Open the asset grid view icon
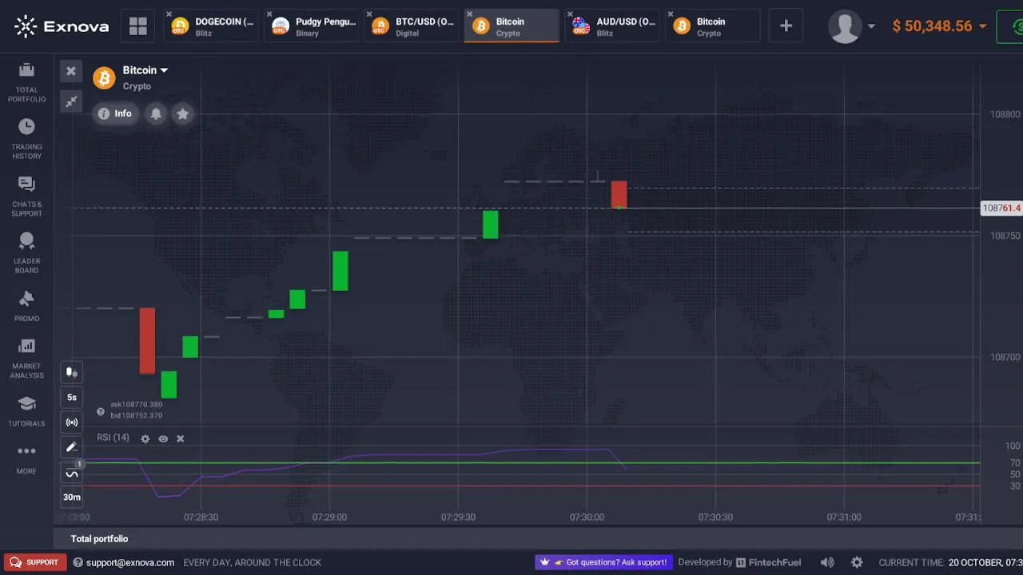Image resolution: width=1023 pixels, height=575 pixels. pos(138,26)
